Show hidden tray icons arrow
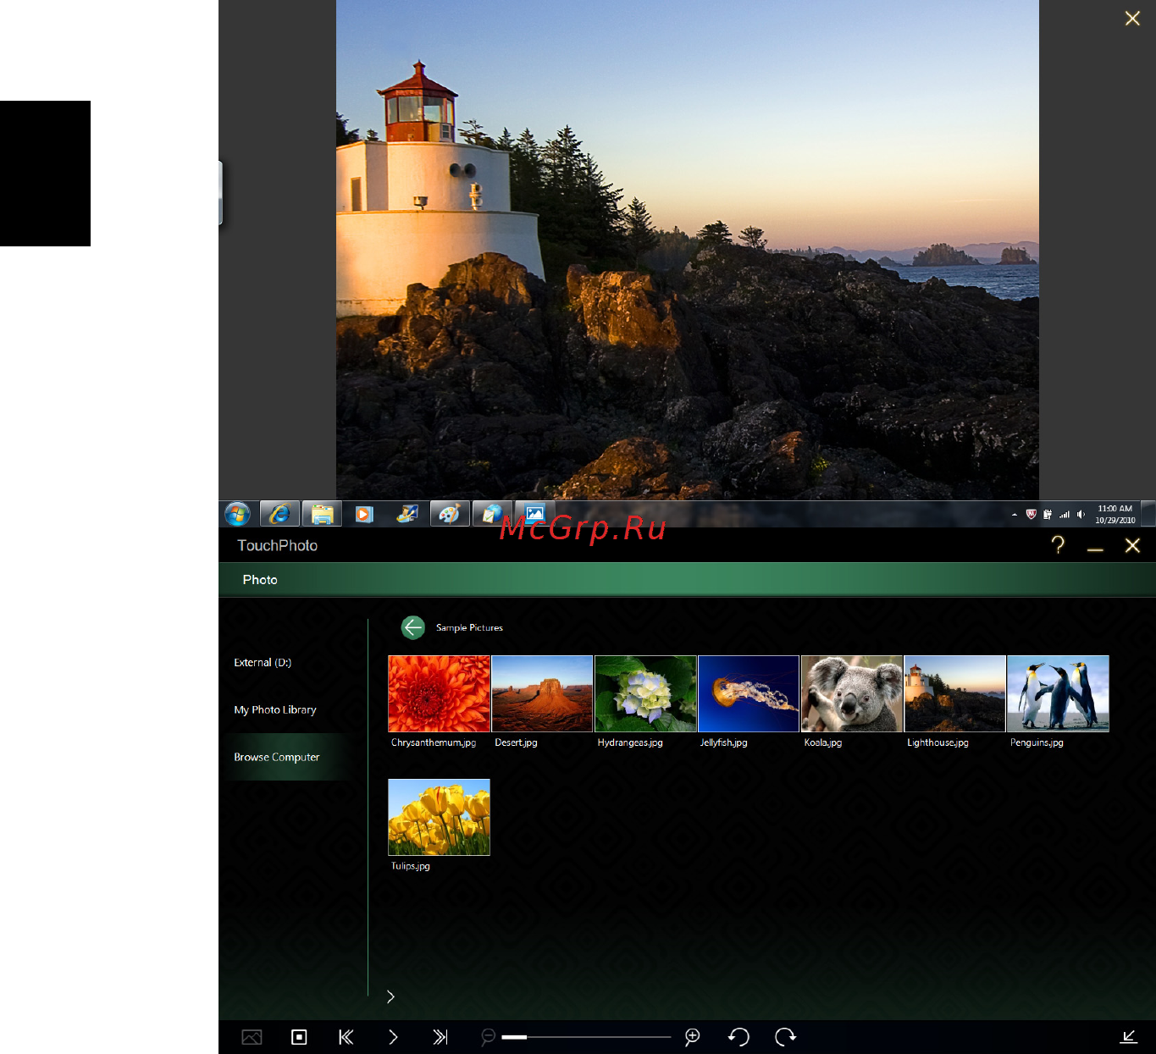The image size is (1156, 1054). pyautogui.click(x=1015, y=514)
